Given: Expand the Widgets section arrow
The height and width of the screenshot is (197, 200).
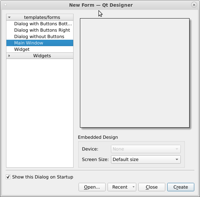Looking at the screenshot, I should coord(9,56).
